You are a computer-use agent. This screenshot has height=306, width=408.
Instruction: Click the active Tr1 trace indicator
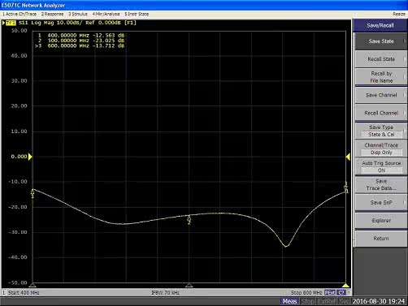[11, 23]
